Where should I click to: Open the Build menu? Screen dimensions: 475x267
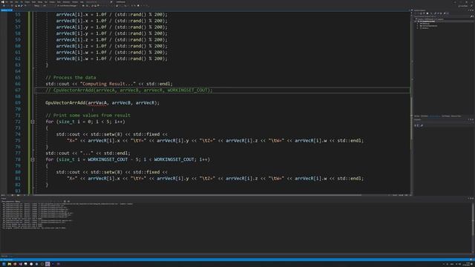34,1
